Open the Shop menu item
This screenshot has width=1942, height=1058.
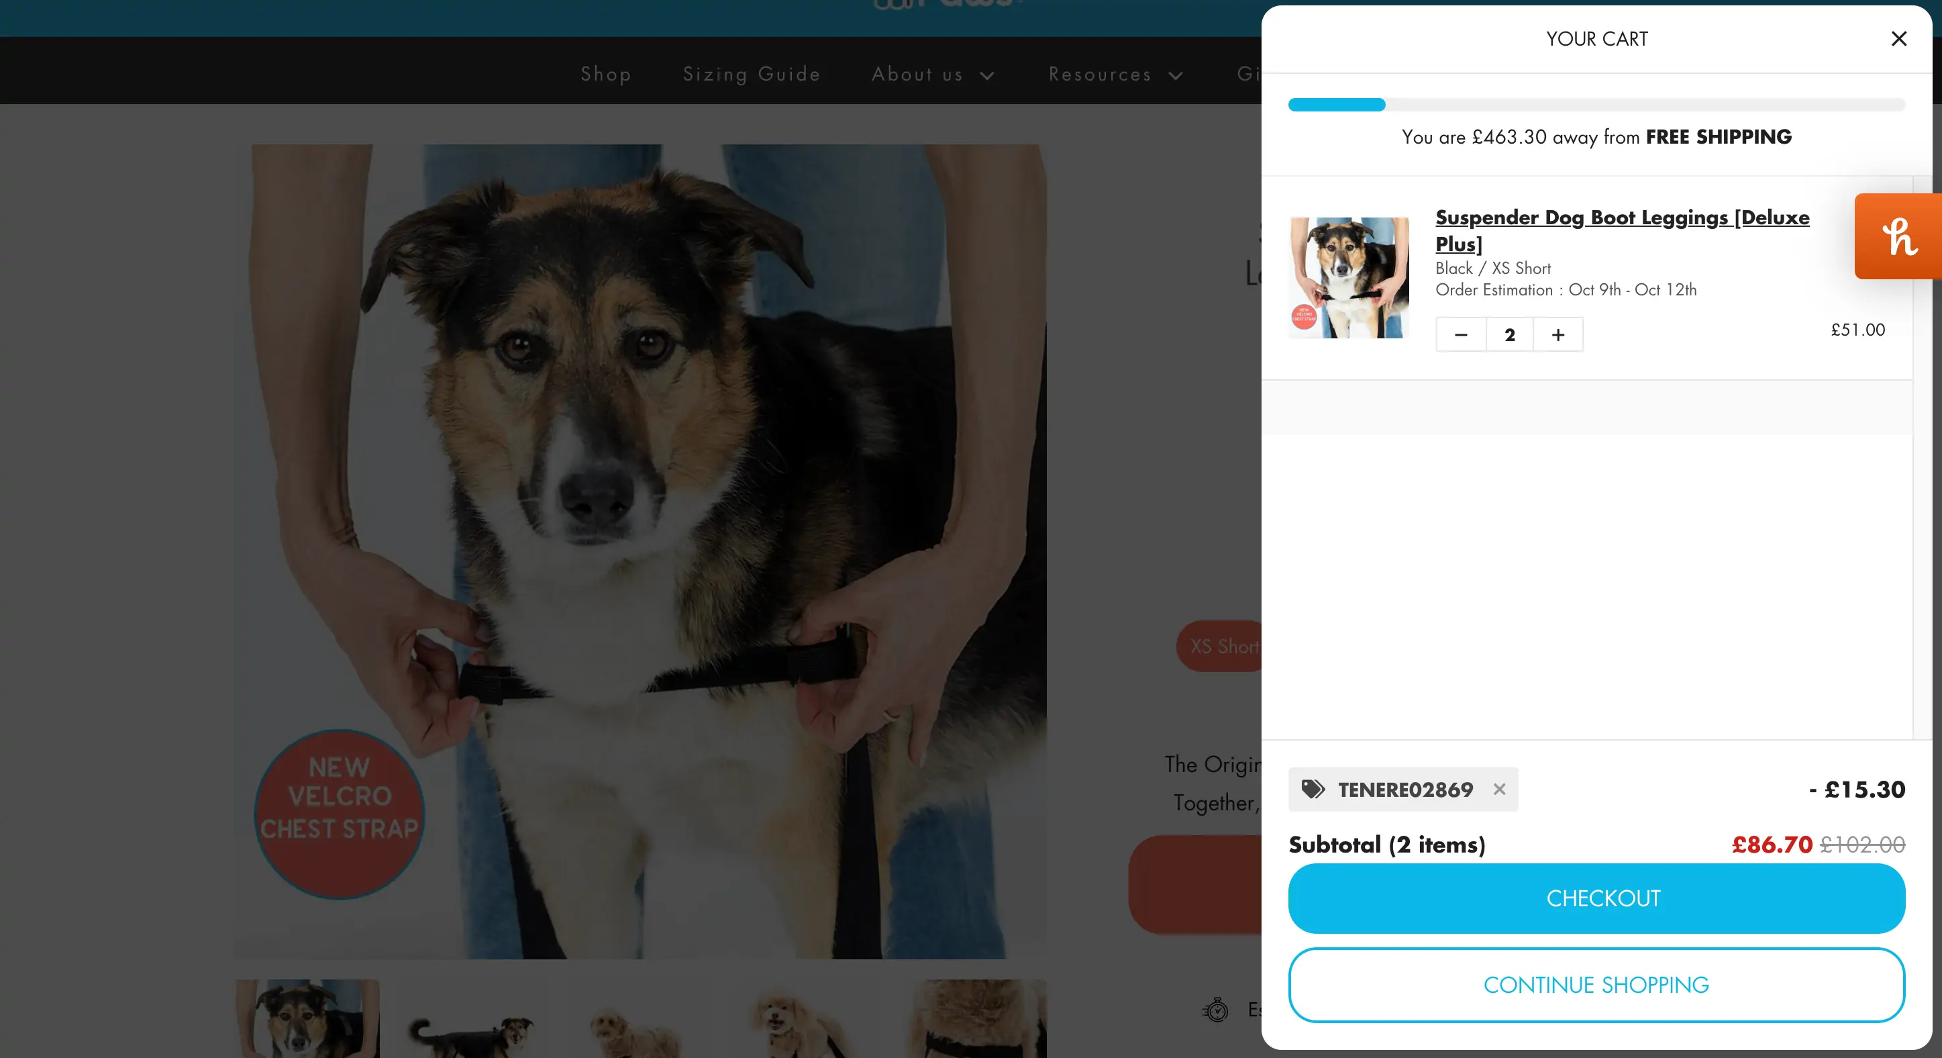pyautogui.click(x=605, y=75)
